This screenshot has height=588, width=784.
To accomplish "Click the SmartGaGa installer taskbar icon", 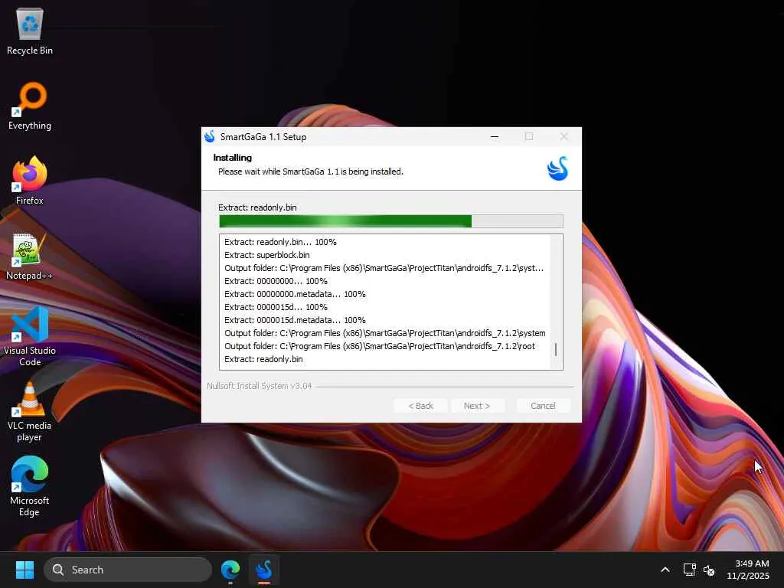I will coord(264,570).
